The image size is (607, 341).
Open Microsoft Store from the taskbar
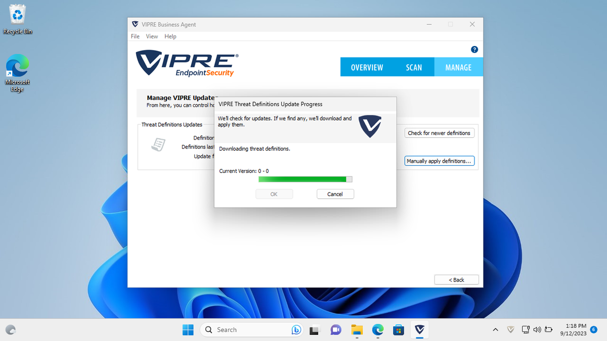tap(399, 329)
